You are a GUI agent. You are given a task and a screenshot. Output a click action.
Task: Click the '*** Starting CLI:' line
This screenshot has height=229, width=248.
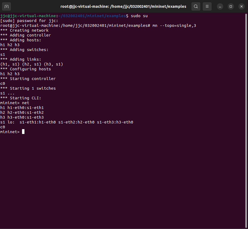click(x=21, y=98)
